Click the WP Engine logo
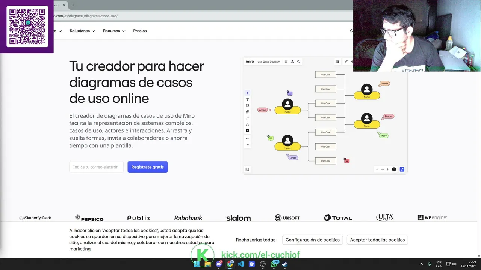The height and width of the screenshot is (270, 481). pos(432,218)
